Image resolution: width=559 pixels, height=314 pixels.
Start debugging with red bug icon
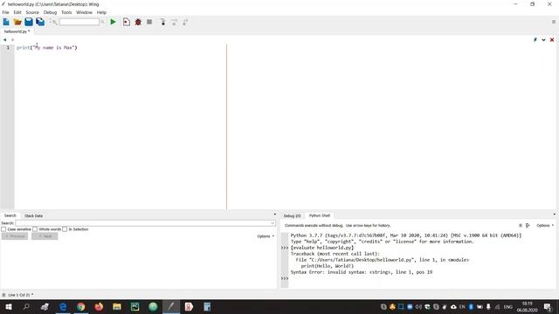pos(138,22)
